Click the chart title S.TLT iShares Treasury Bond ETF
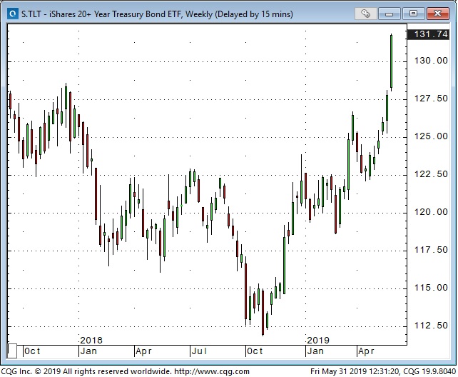458x377 pixels. [157, 14]
